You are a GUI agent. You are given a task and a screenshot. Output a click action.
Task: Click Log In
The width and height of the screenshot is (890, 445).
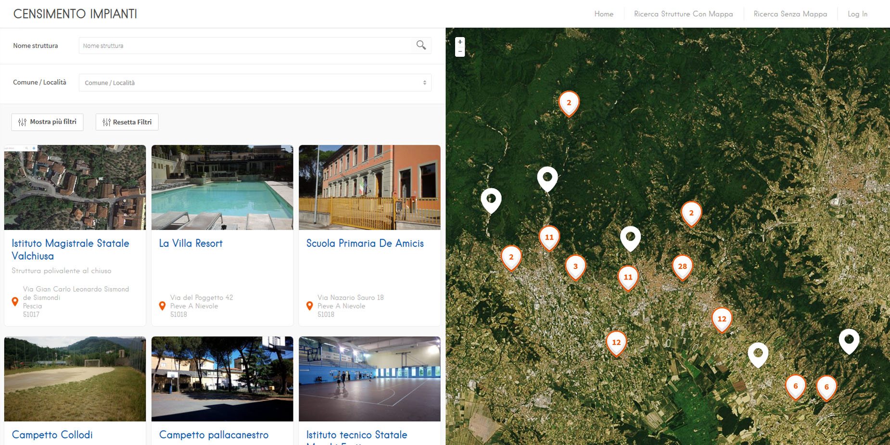pos(857,14)
